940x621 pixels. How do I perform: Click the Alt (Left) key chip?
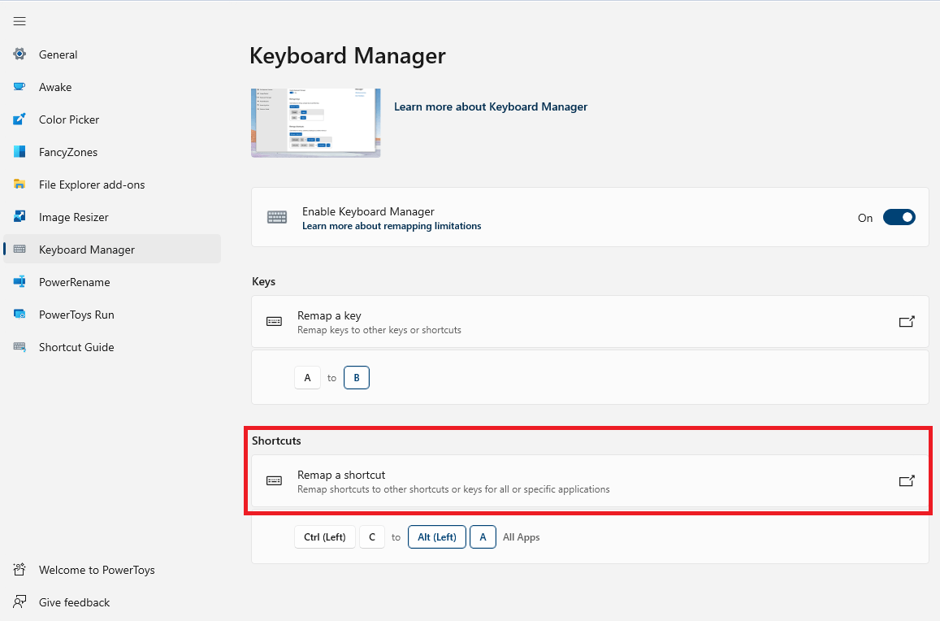pos(436,537)
